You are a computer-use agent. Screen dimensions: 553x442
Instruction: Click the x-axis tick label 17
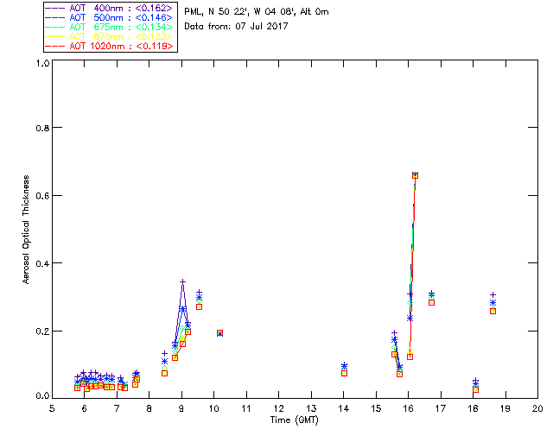coord(441,408)
